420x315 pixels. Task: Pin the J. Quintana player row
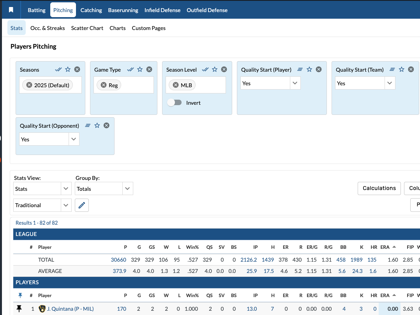coord(19,309)
